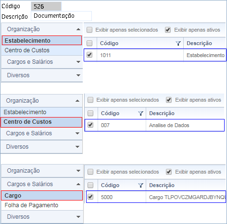Collapse the Organização section in the top panel

coord(78,29)
